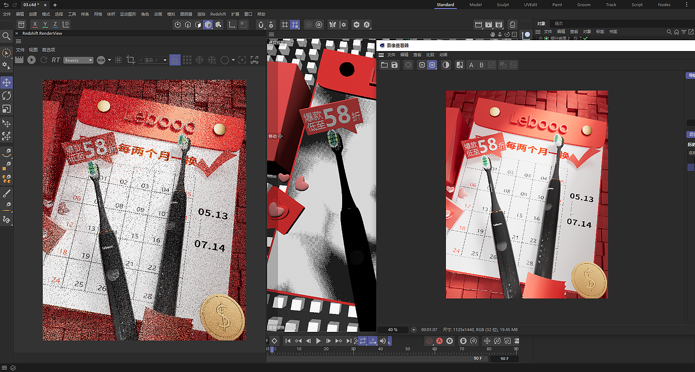Toggle Z axis lock
The height and width of the screenshot is (372, 695).
click(55, 24)
